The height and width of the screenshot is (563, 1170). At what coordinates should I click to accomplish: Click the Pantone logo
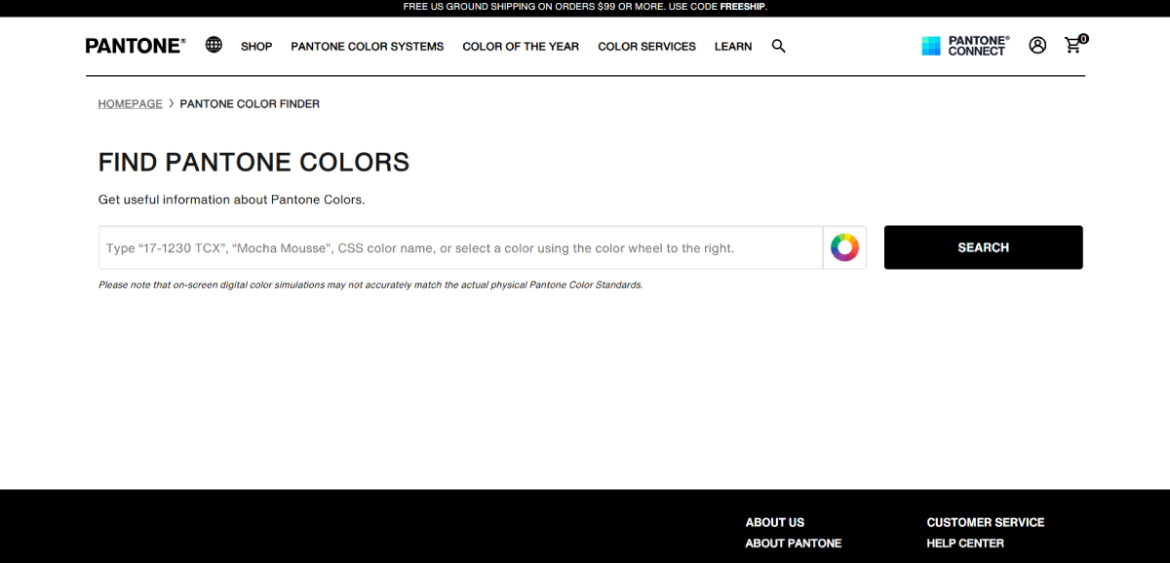136,46
